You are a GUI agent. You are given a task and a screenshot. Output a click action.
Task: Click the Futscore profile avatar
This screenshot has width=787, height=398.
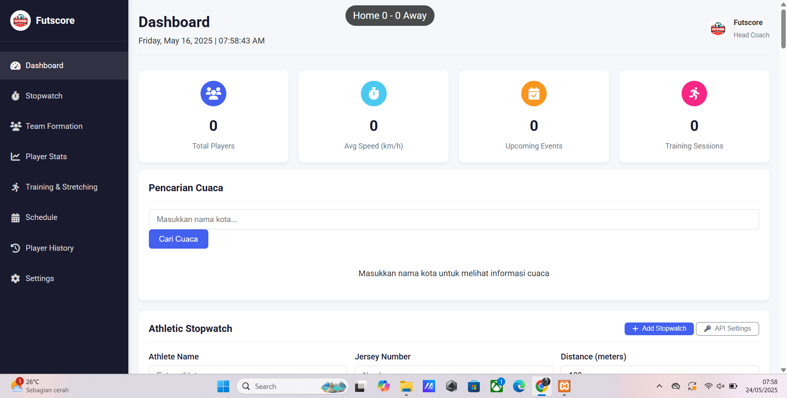coord(718,29)
